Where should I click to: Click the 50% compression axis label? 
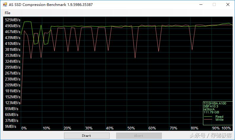pos(131,128)
